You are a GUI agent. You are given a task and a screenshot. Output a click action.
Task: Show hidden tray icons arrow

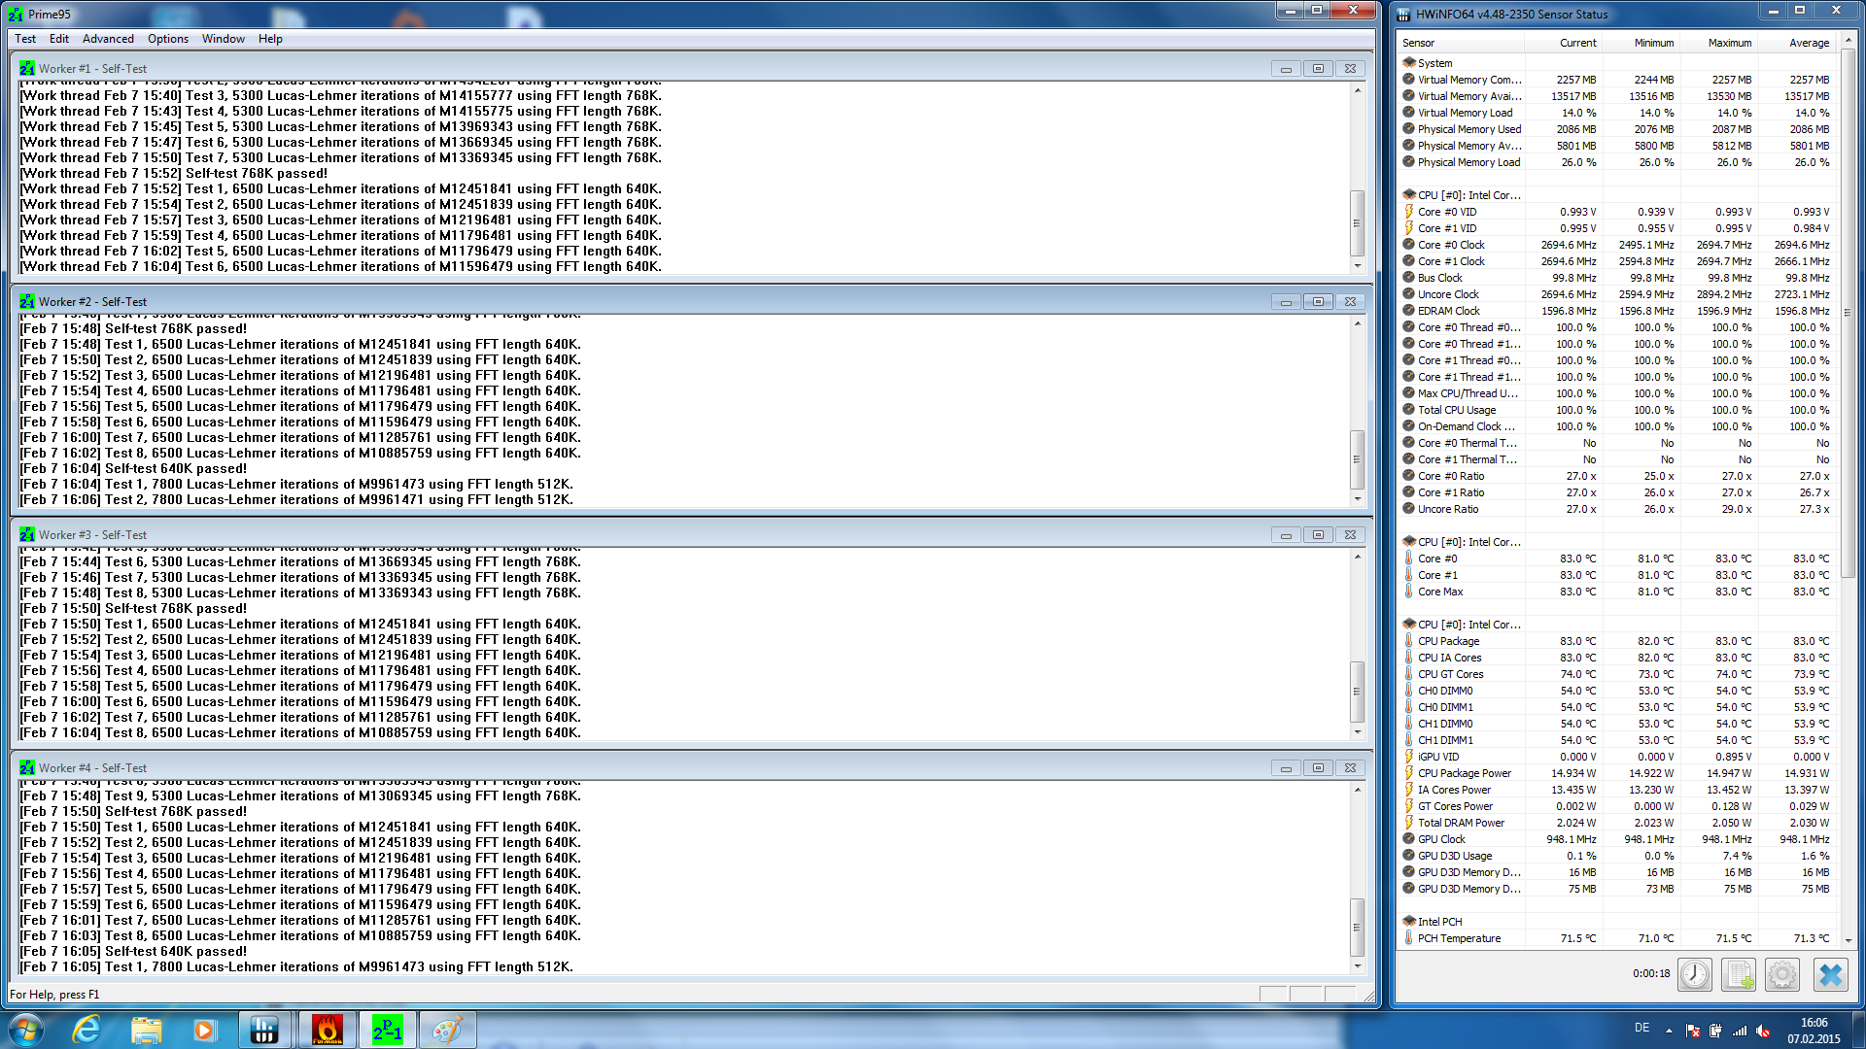[x=1669, y=1031]
